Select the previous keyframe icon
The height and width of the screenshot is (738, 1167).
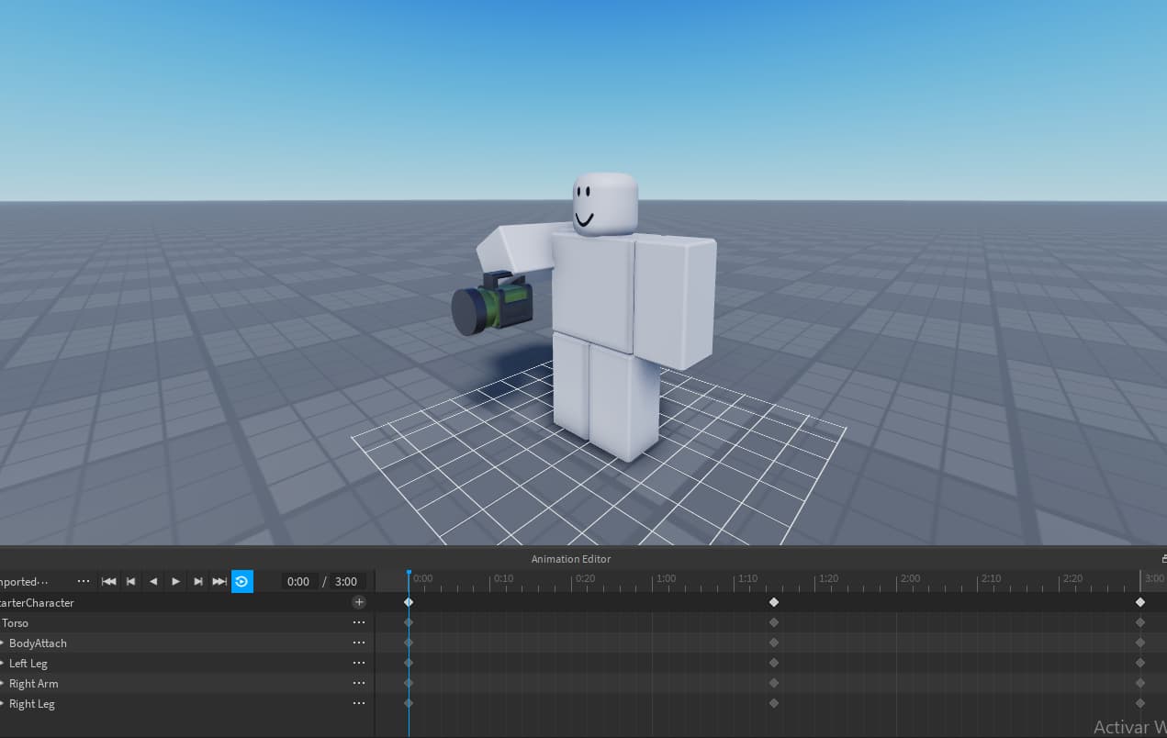pyautogui.click(x=130, y=581)
